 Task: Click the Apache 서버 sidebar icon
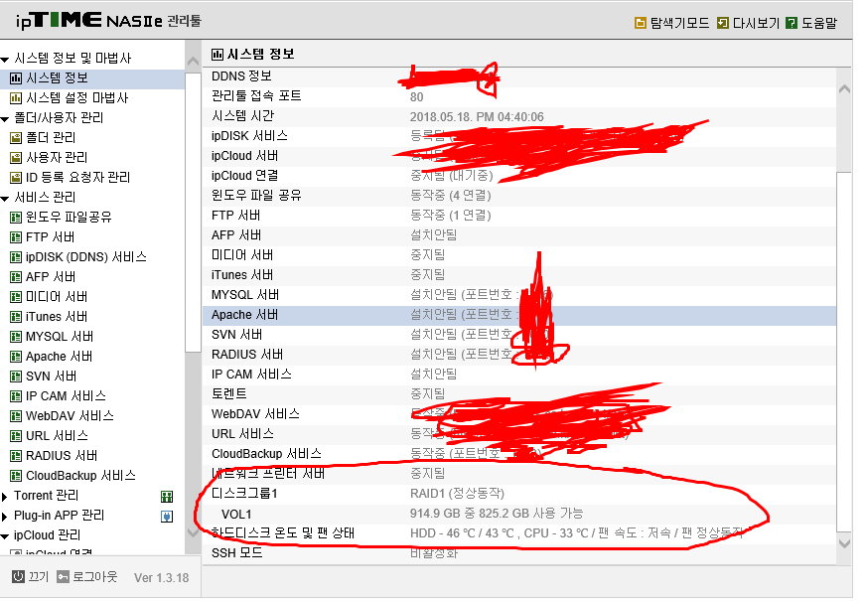click(x=16, y=357)
